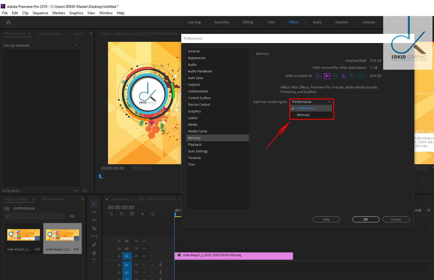
Task: Choose Memory option in dropdown list
Action: pyautogui.click(x=311, y=115)
